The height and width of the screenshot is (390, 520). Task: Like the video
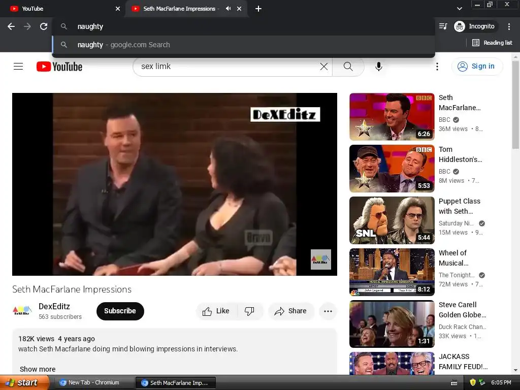(216, 311)
